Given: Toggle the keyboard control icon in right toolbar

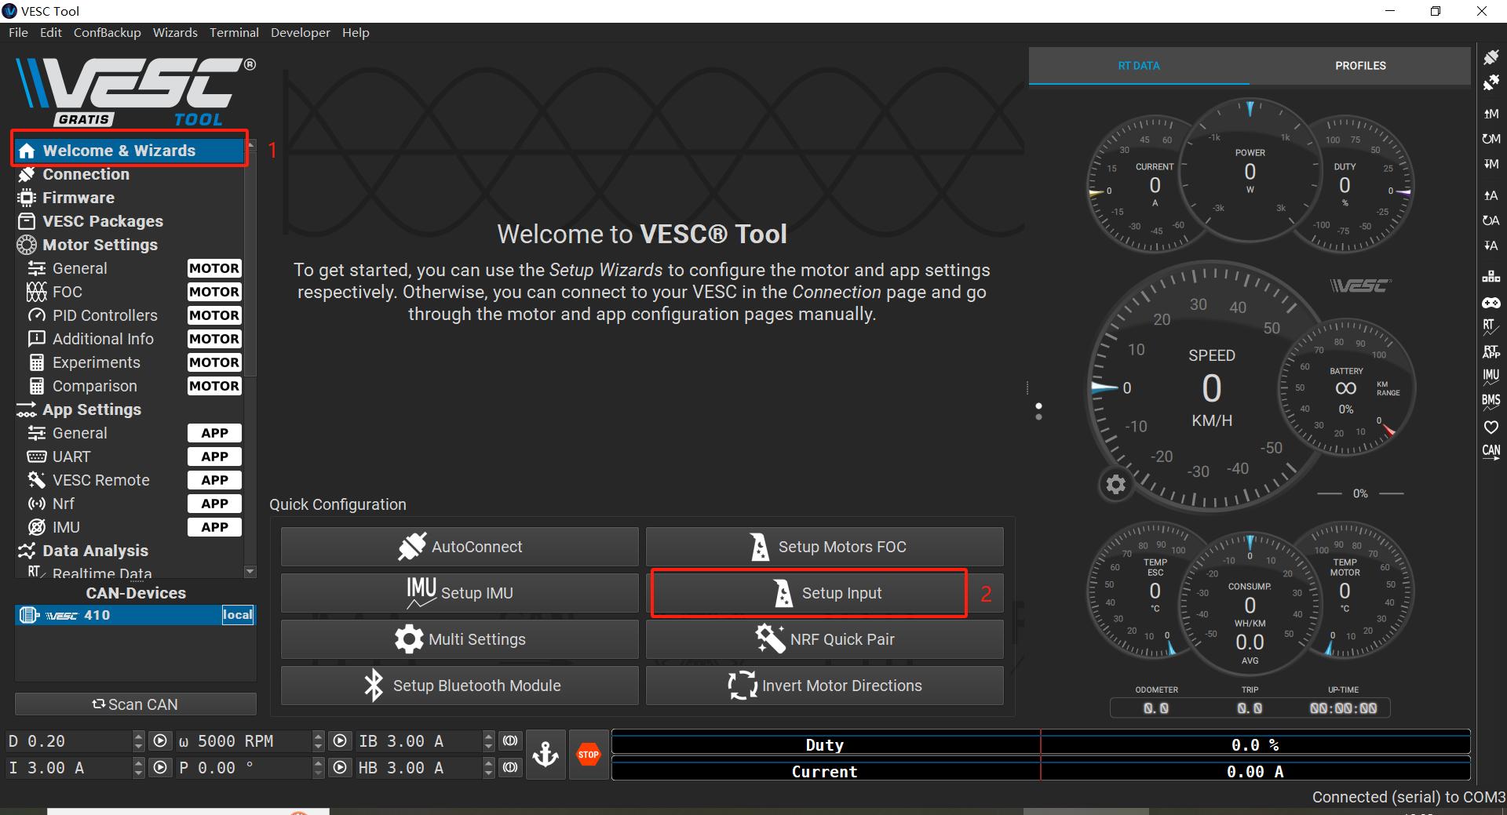Looking at the screenshot, I should 1491,277.
